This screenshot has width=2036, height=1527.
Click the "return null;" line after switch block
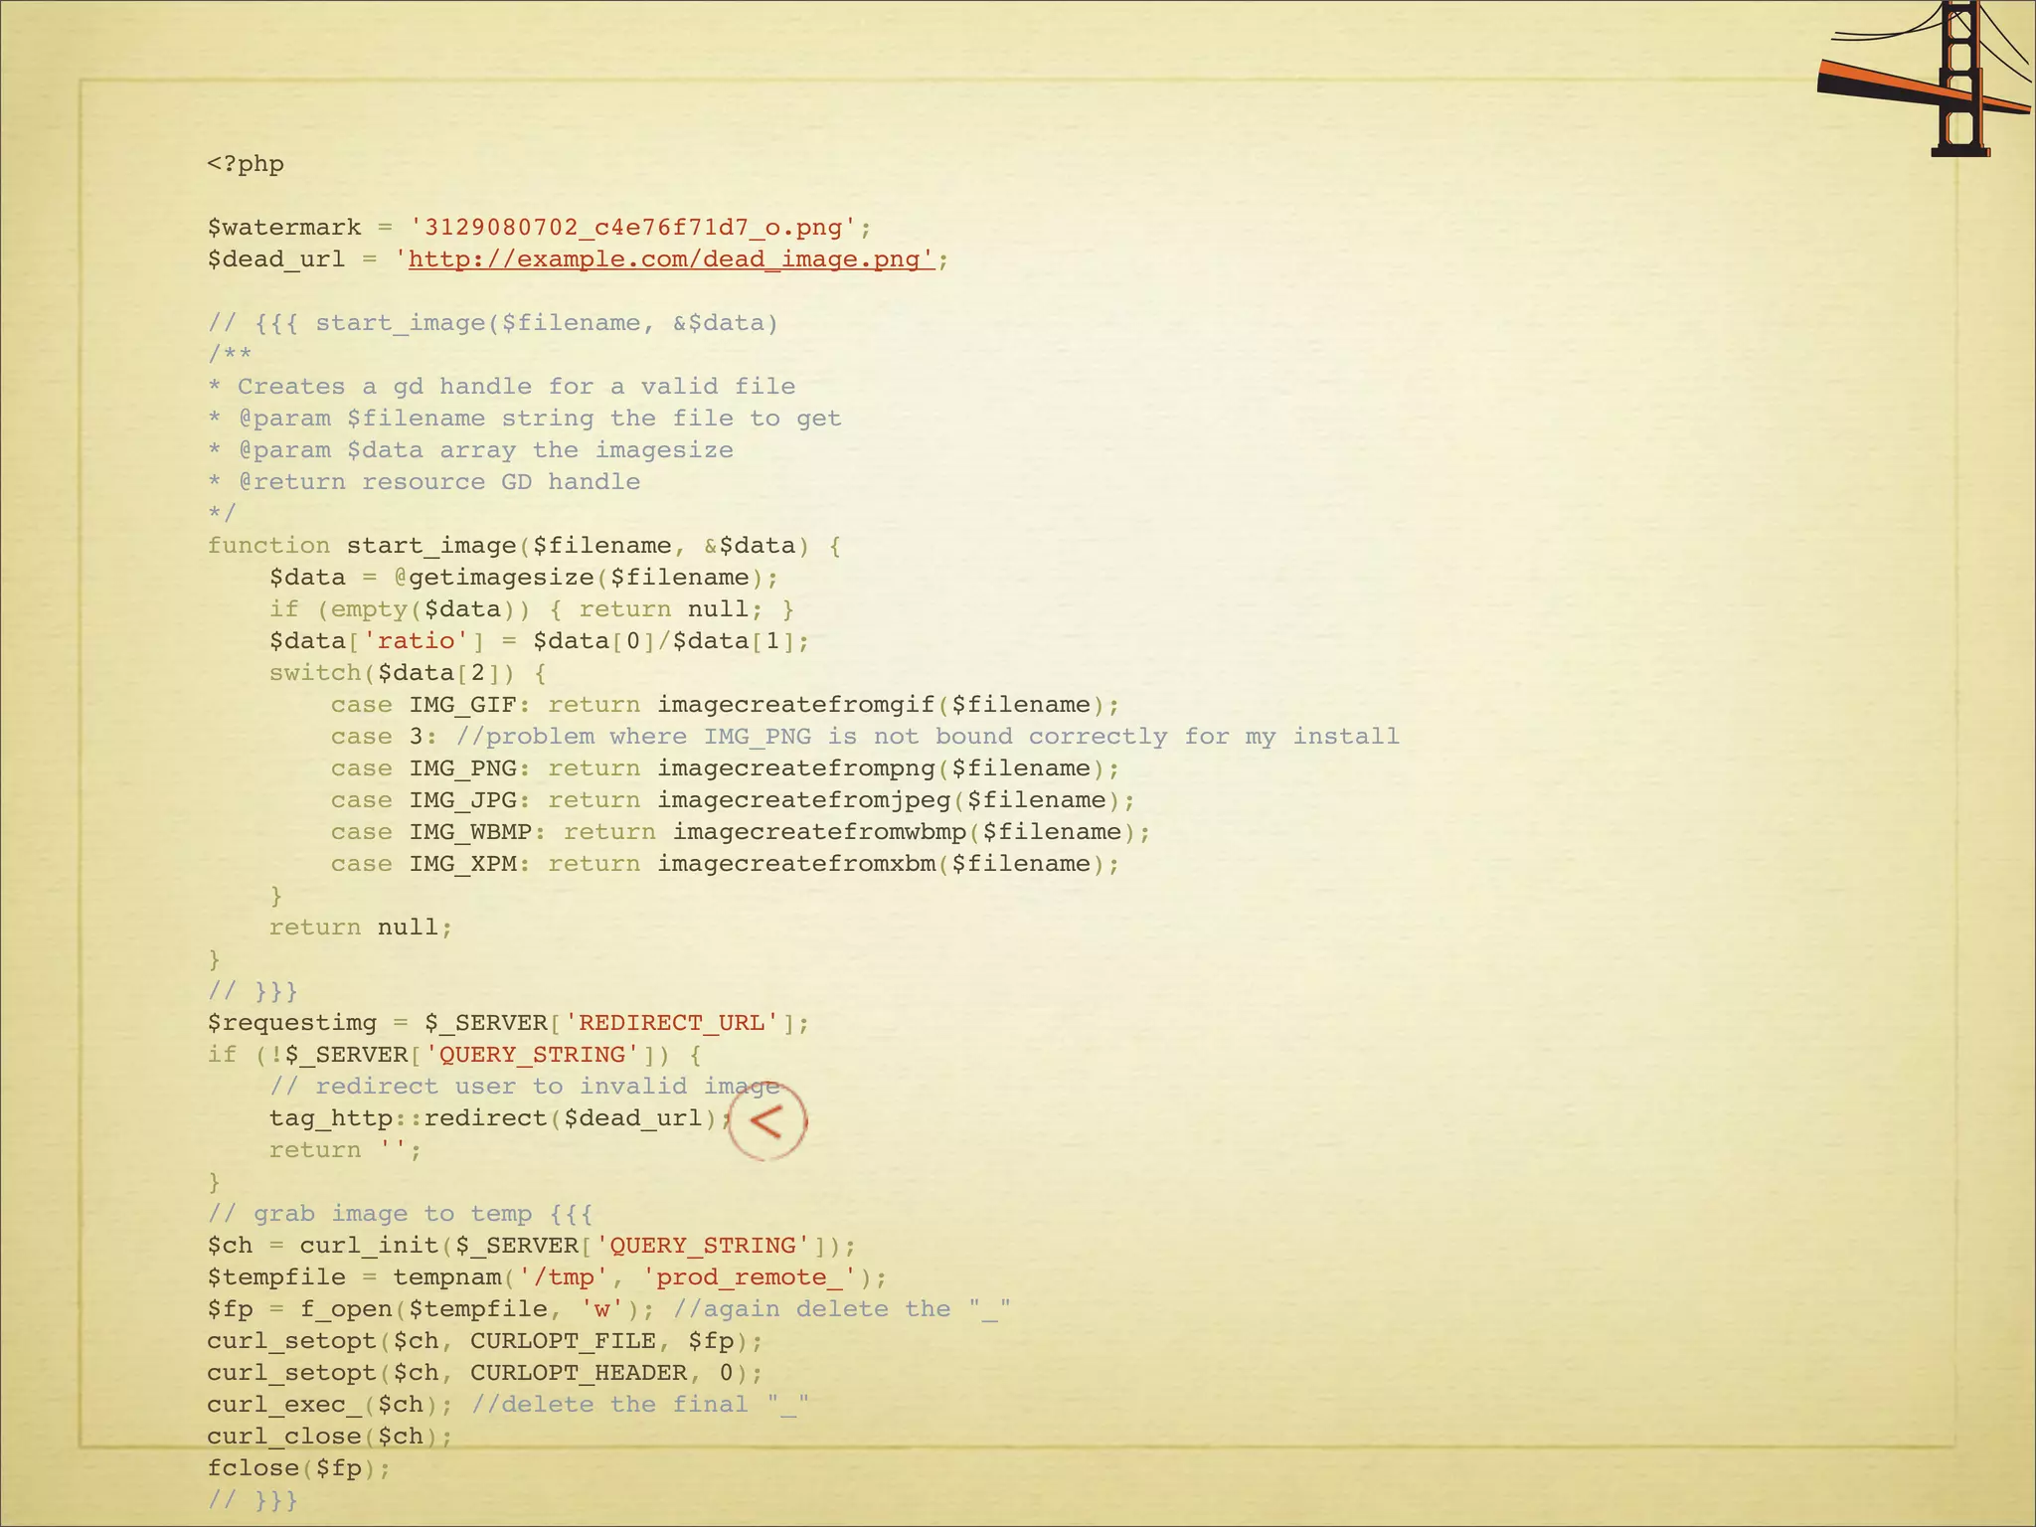point(362,928)
